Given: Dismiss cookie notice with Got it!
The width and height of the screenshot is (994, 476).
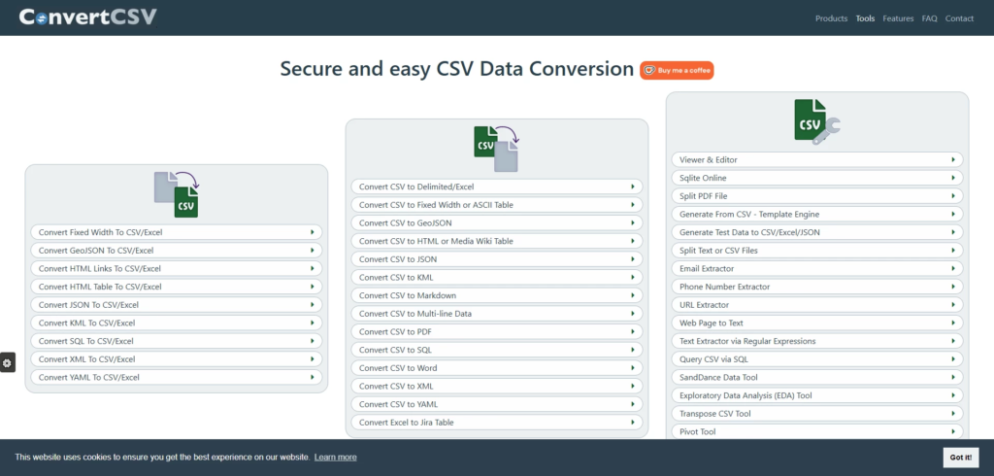Looking at the screenshot, I should [960, 458].
